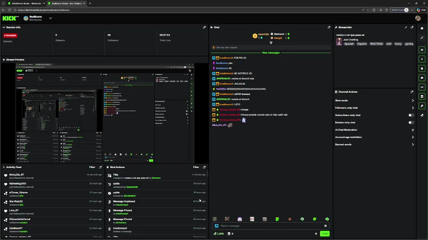Select Mjtheking2001 row in Activity Feed

[53, 185]
